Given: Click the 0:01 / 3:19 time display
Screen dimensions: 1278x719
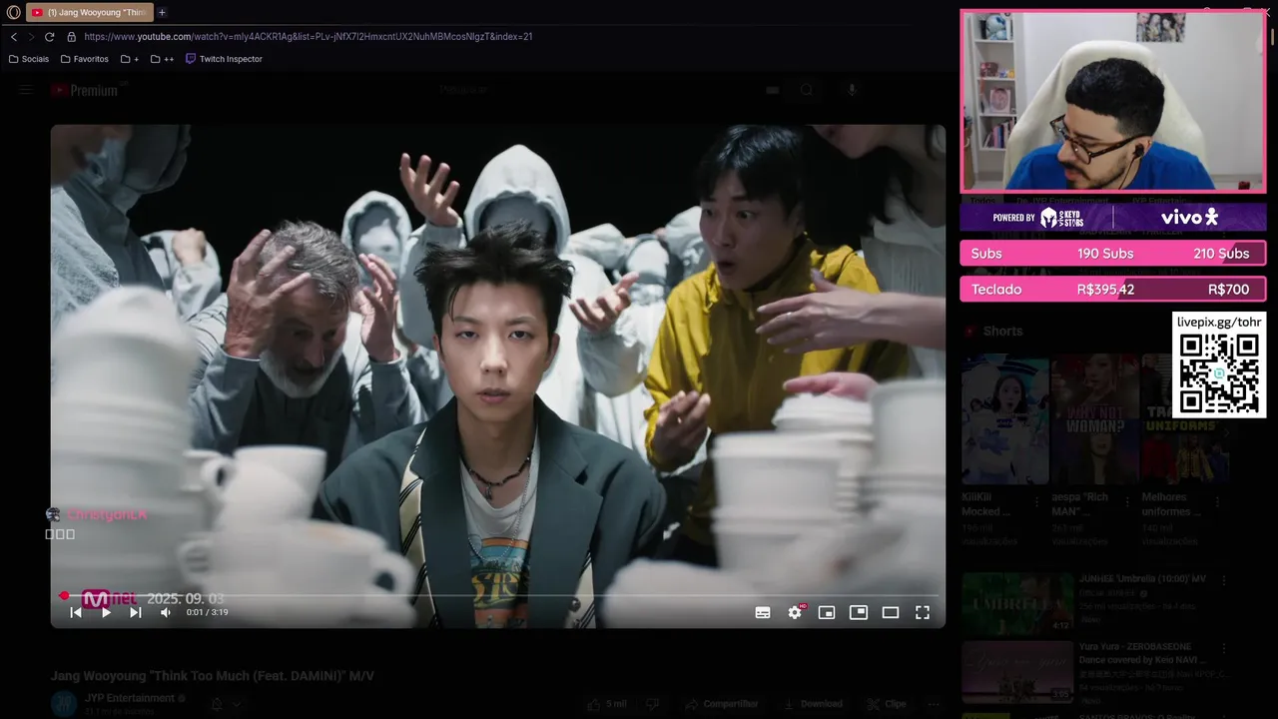Looking at the screenshot, I should [x=207, y=612].
